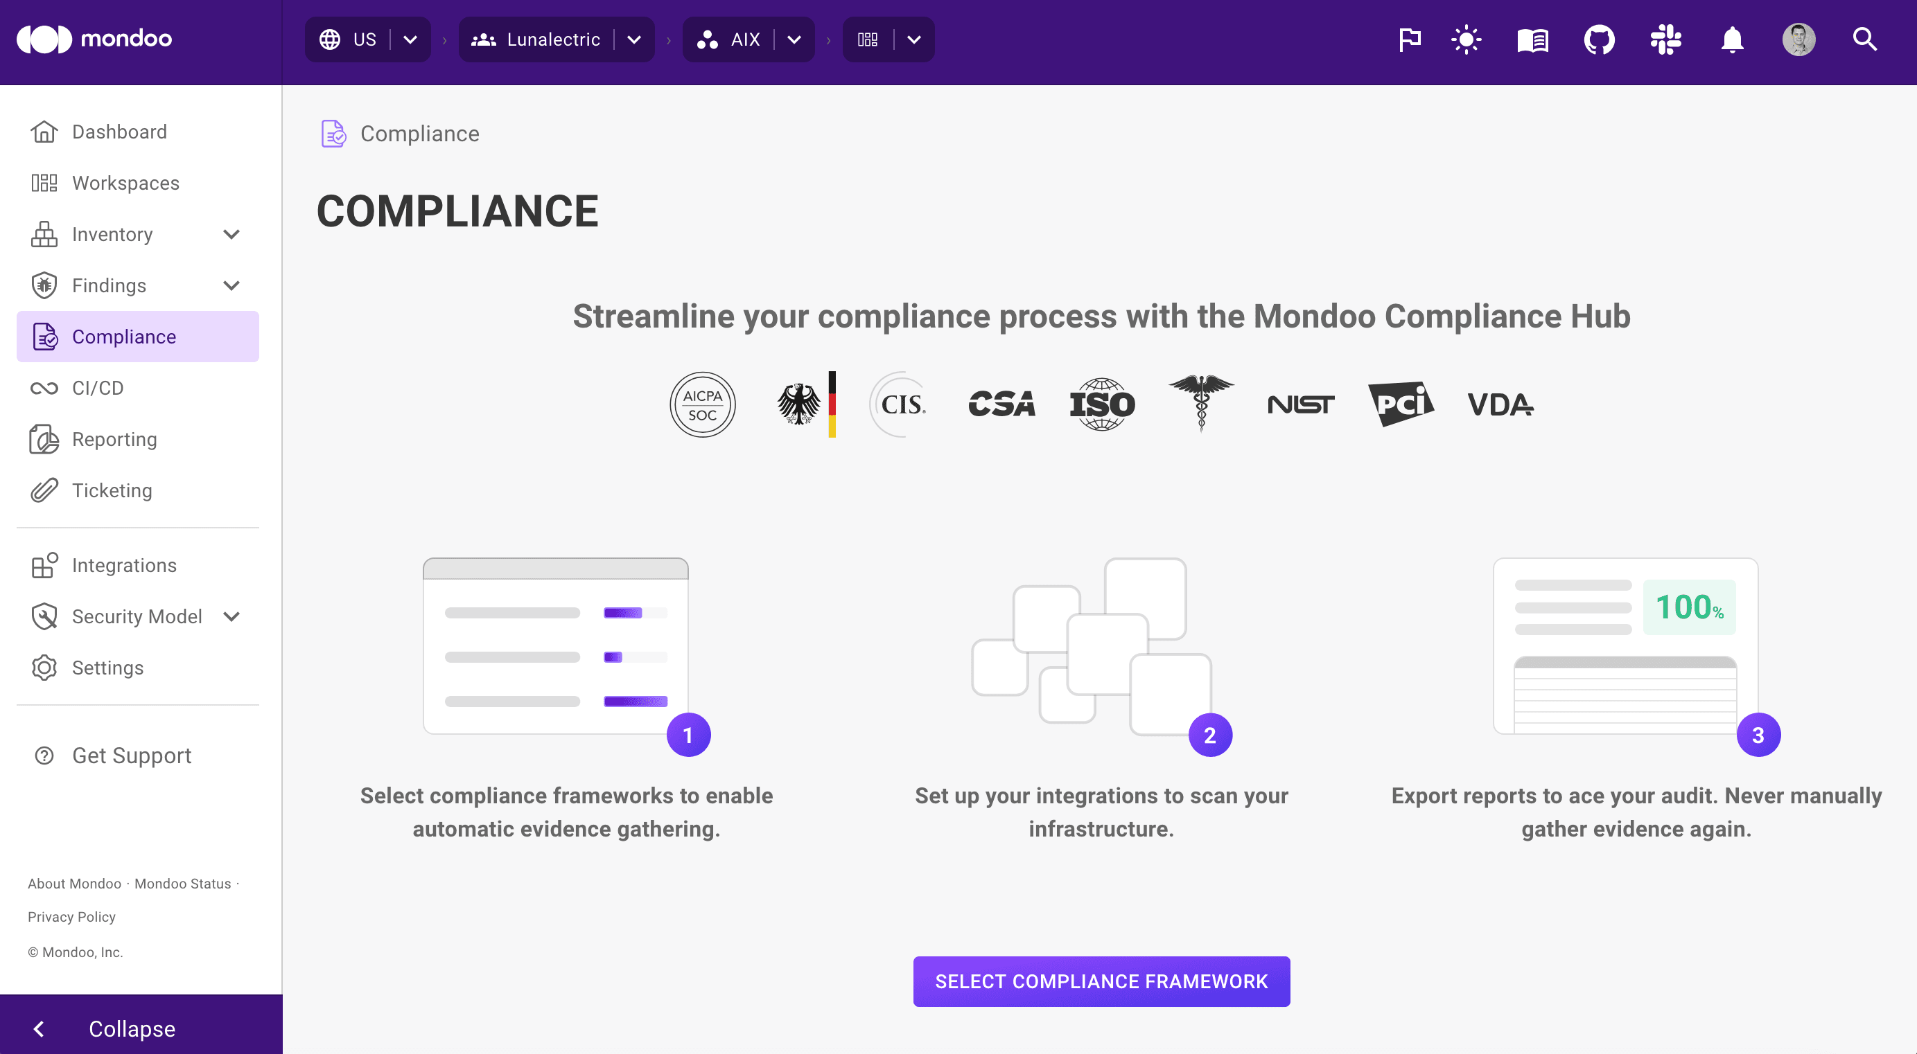Collapse the left sidebar
The width and height of the screenshot is (1917, 1054).
(131, 1028)
